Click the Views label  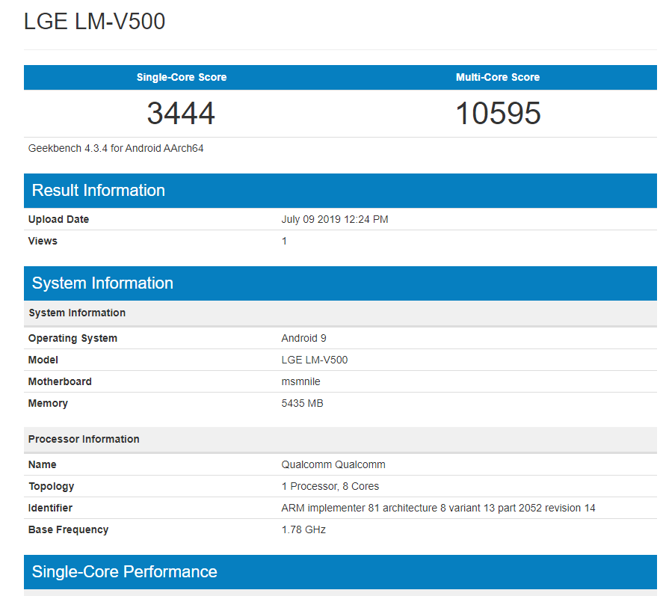pos(43,241)
